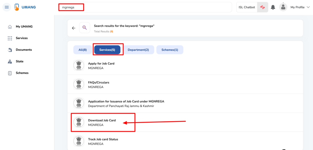
Task: Go to State in sidebar
Action: click(20, 62)
